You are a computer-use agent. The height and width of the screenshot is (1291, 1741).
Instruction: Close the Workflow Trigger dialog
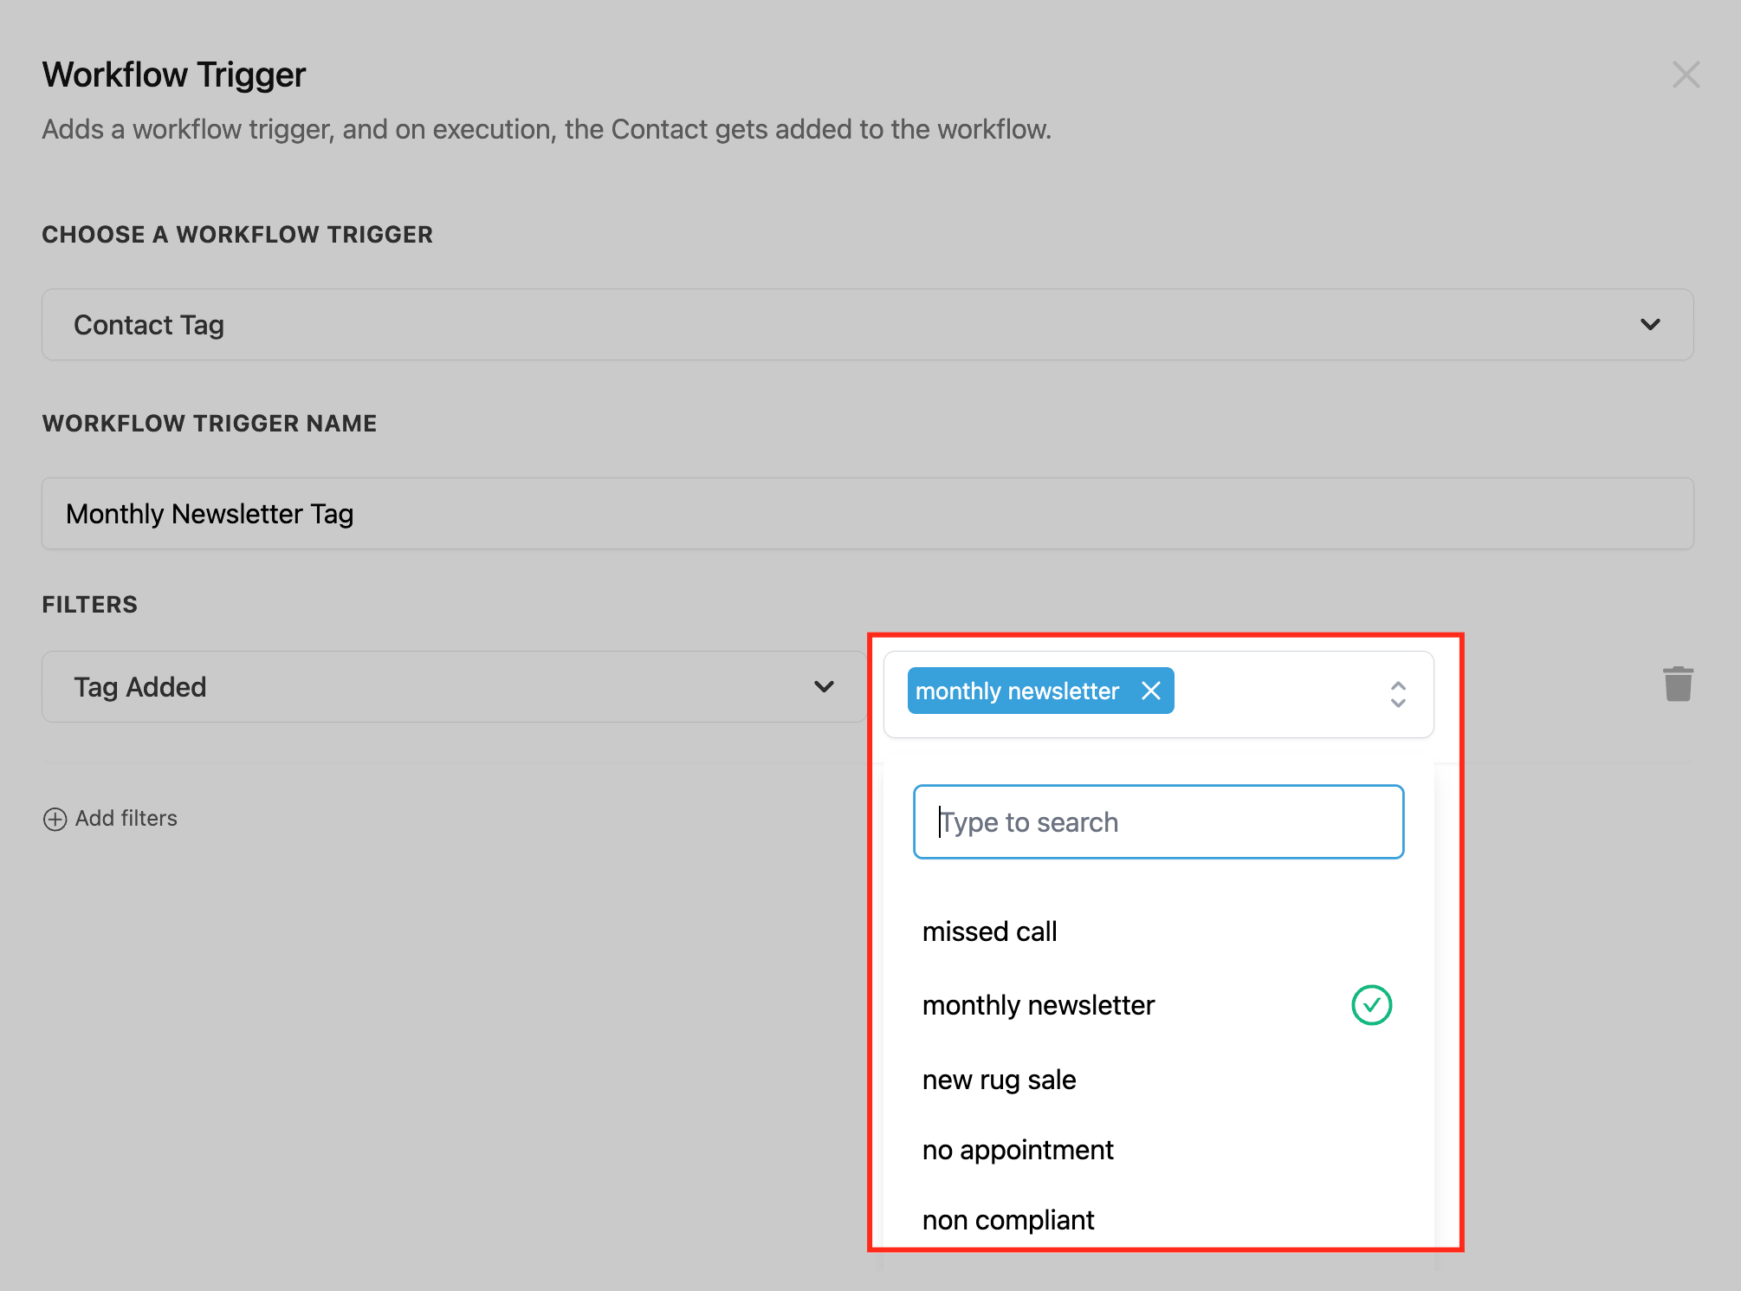click(x=1686, y=75)
